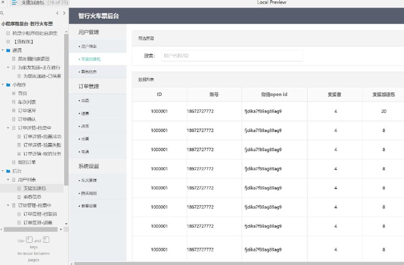This screenshot has height=265, width=404.
Task: Collapse the 邀请 folder in the sitemap
Action: point(3,50)
